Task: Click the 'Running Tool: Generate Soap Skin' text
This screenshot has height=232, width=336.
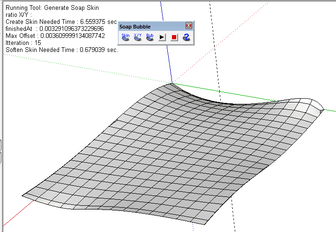Action: pos(52,8)
